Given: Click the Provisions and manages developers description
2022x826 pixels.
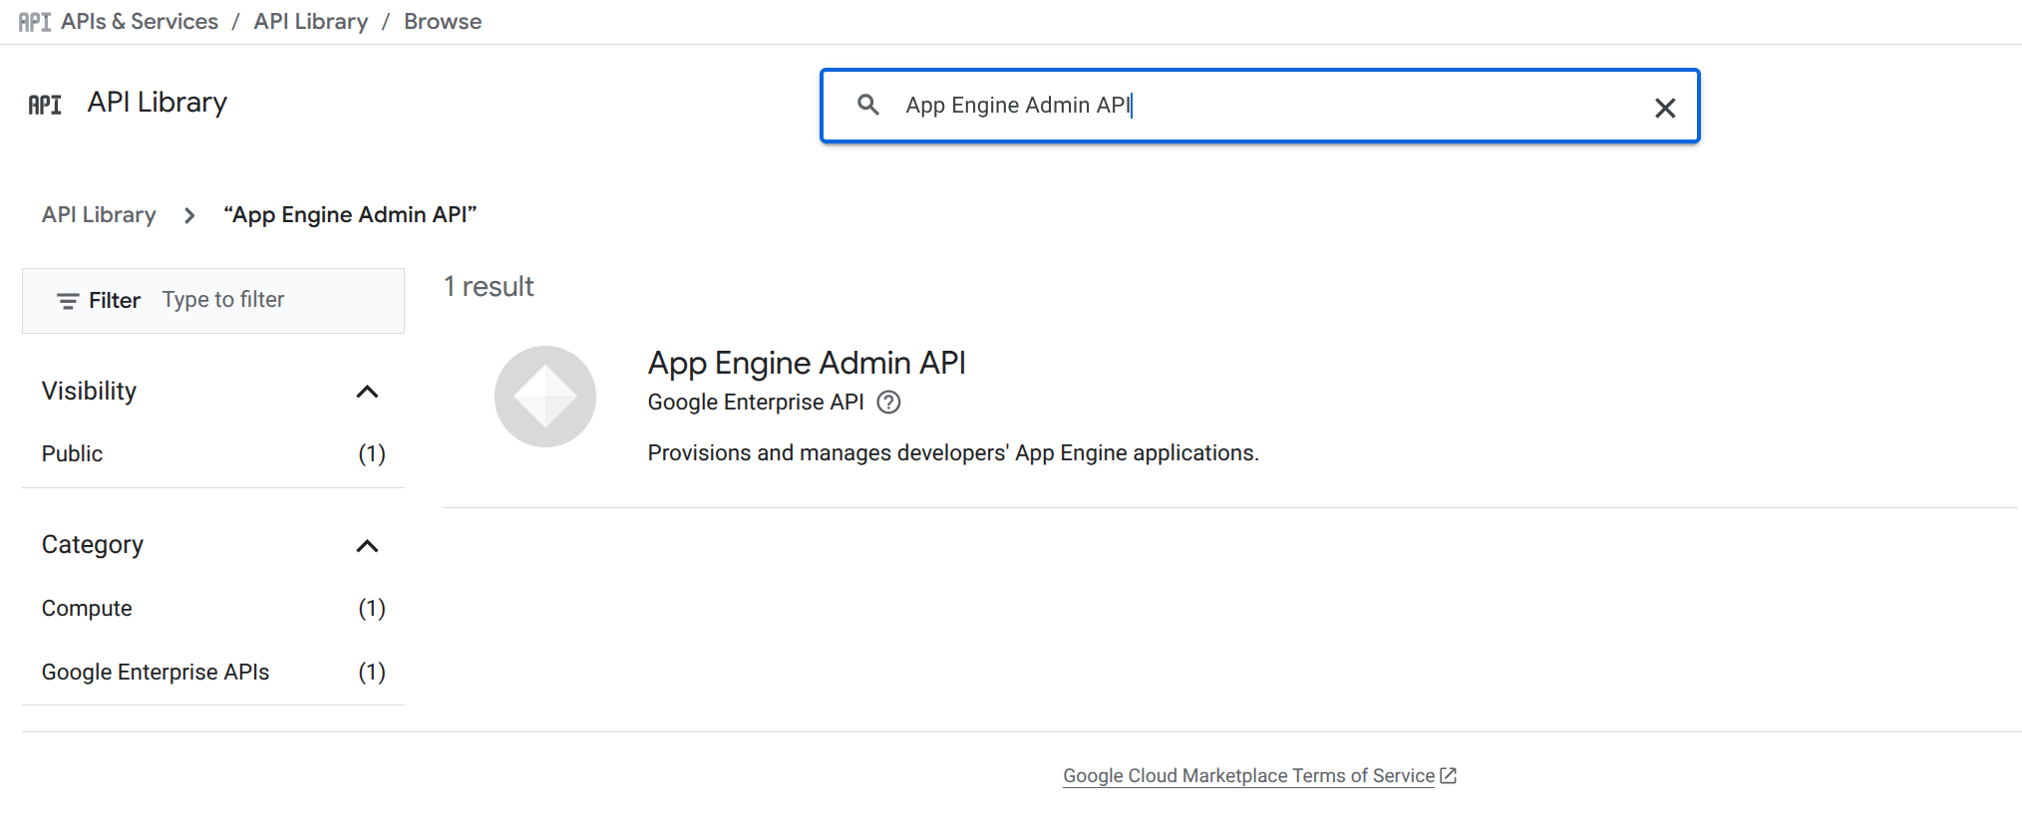Looking at the screenshot, I should click(953, 453).
